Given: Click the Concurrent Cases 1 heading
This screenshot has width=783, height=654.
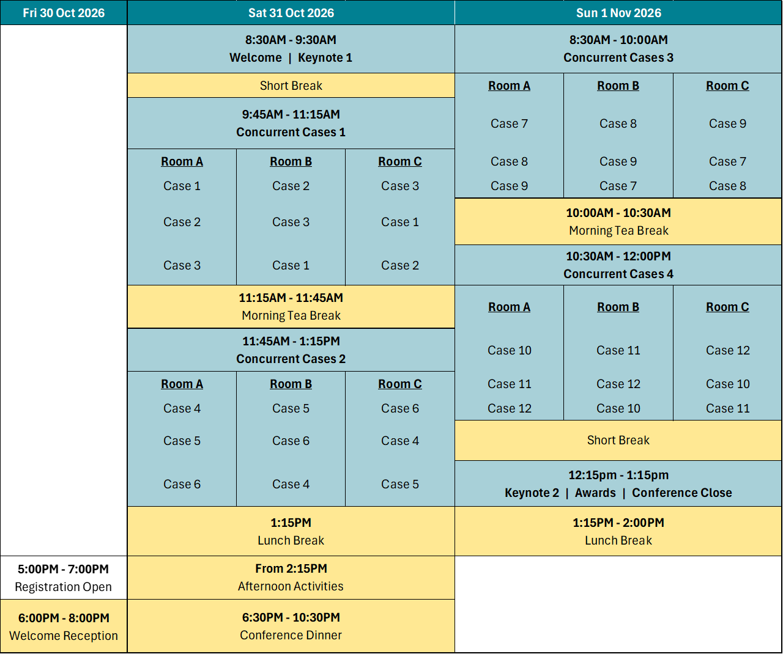Looking at the screenshot, I should tap(291, 123).
